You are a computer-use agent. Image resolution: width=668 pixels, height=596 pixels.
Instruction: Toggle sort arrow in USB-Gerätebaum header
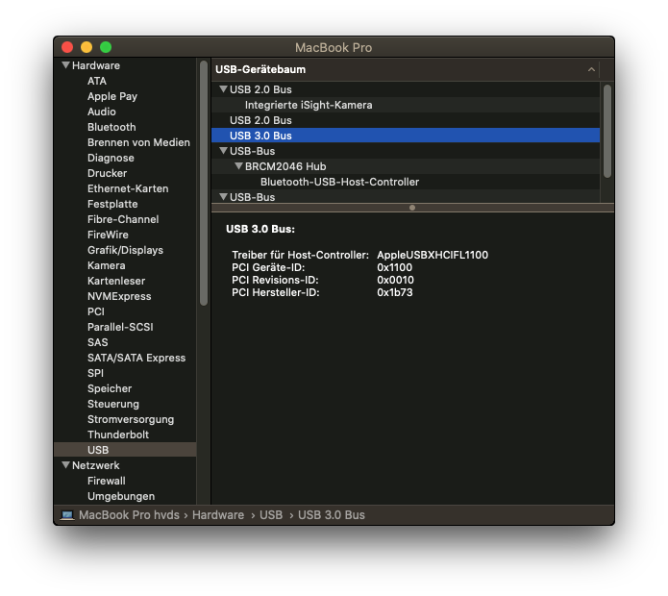[x=591, y=69]
